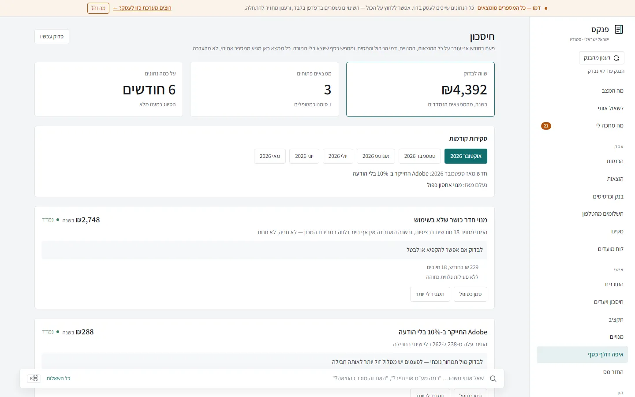Click the סרוק עכשיו button
Viewport: 635px width, 397px height.
[x=52, y=37]
